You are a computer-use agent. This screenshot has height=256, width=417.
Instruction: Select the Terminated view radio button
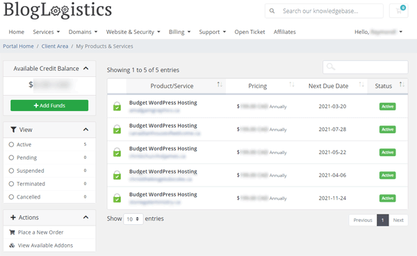point(11,184)
